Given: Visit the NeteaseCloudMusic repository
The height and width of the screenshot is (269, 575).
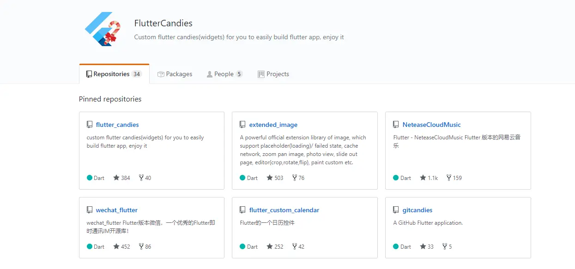Looking at the screenshot, I should click(431, 125).
